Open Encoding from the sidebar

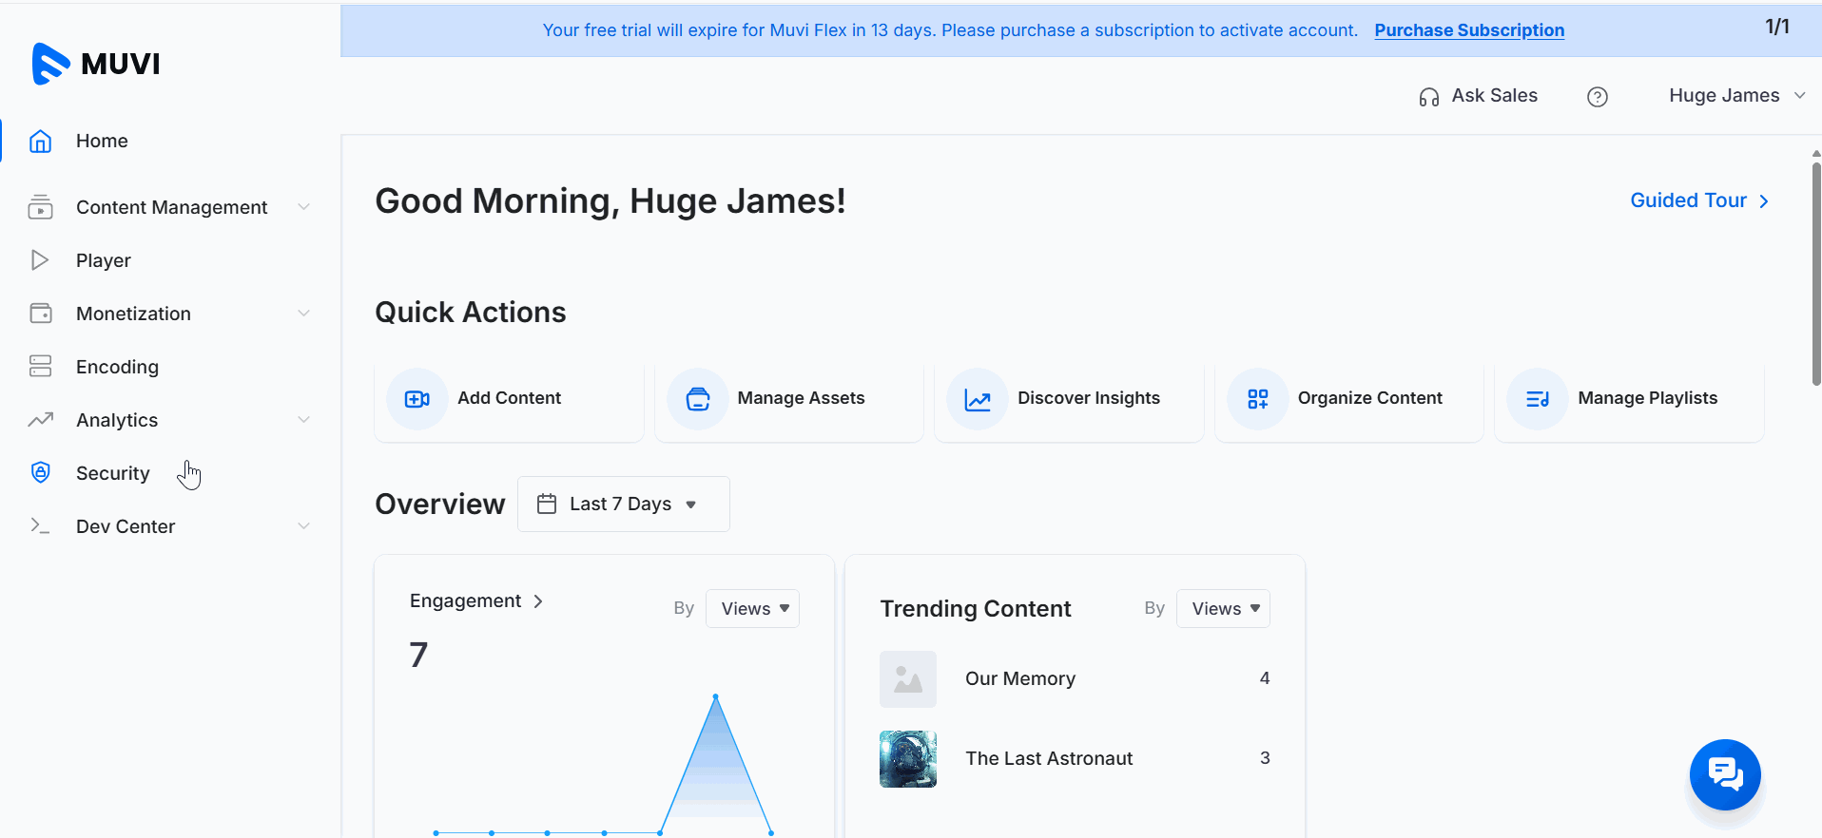117,367
